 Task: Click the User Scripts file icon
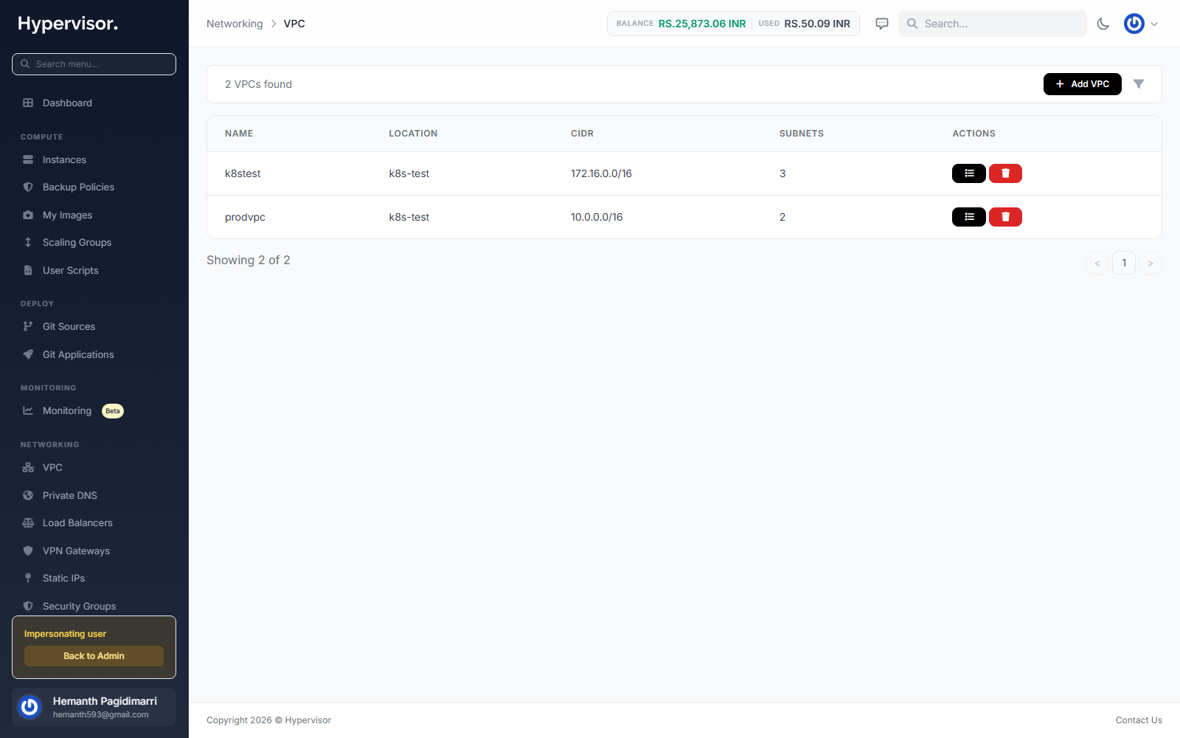(x=28, y=271)
